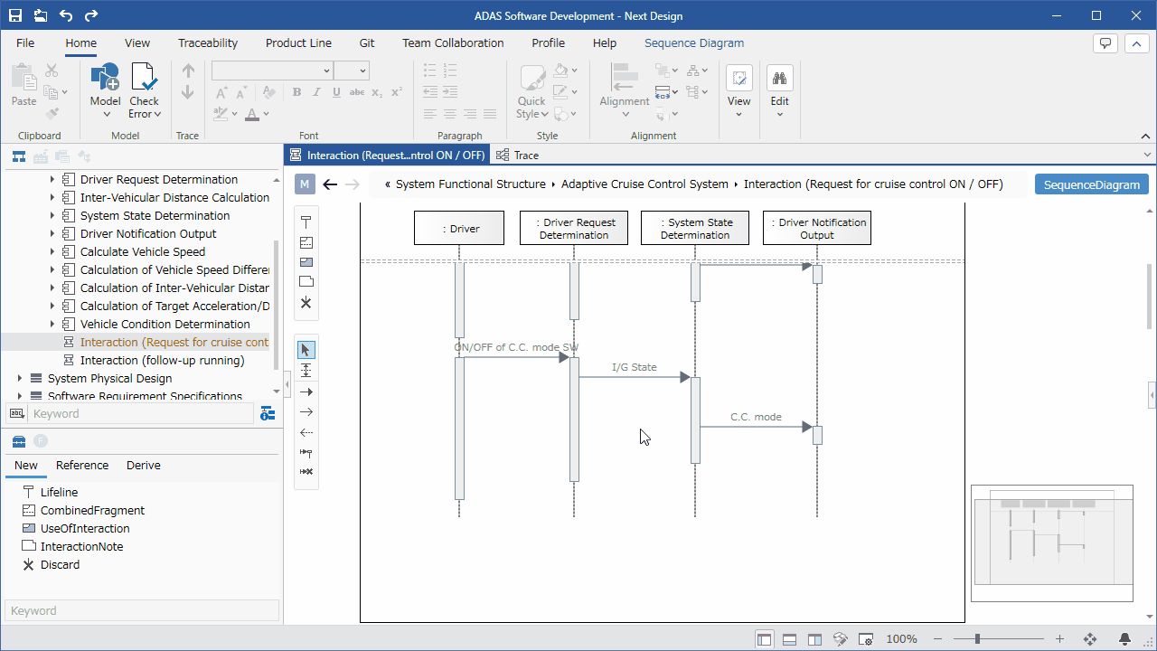Choose the dashed reply message tool
This screenshot has width=1157, height=651.
click(x=306, y=432)
